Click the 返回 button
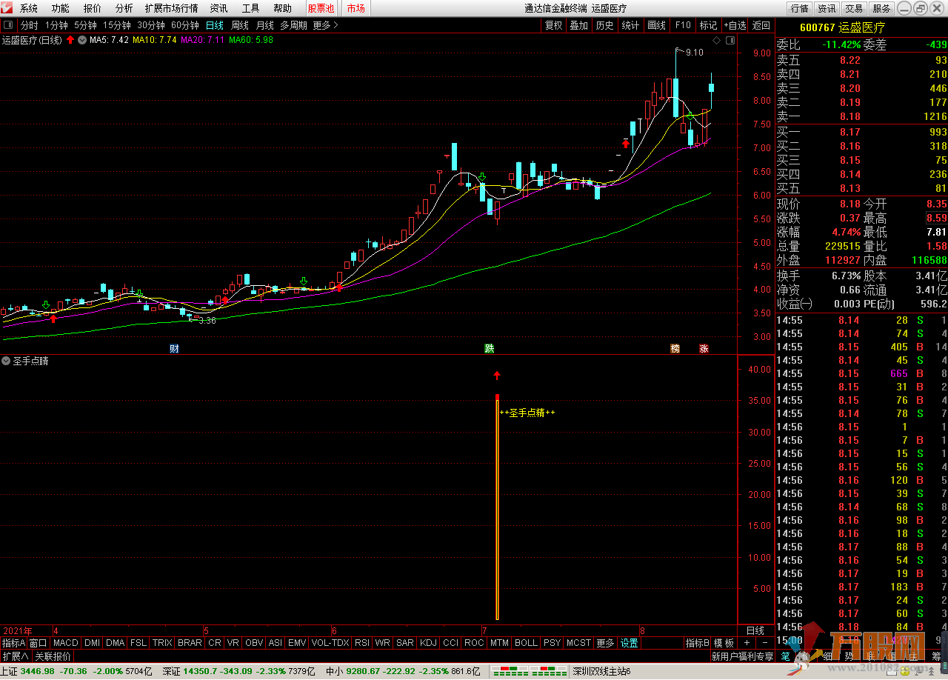This screenshot has height=680, width=948. coord(761,25)
